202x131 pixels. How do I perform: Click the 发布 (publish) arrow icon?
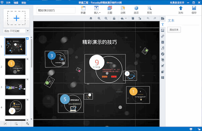(181, 10)
